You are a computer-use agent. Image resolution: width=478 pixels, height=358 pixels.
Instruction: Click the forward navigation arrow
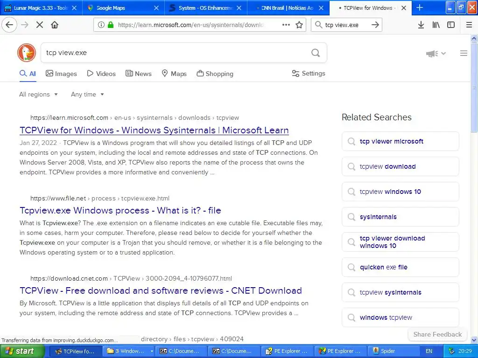pos(25,25)
